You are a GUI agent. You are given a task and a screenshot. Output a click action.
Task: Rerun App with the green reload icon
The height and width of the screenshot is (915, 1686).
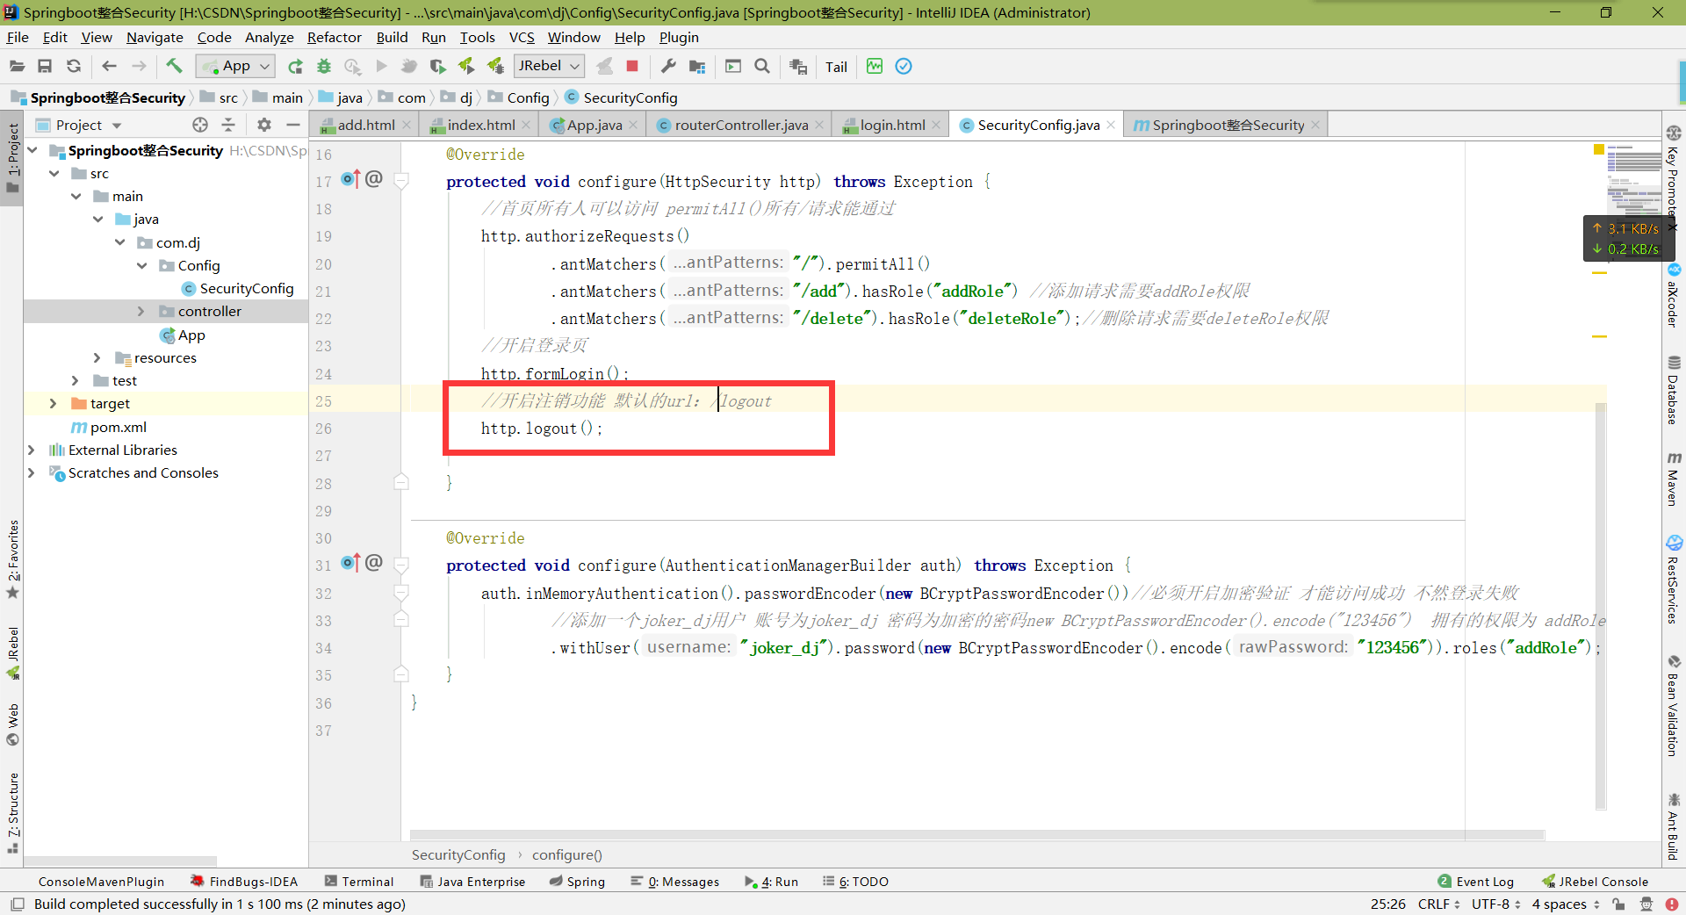tap(295, 67)
